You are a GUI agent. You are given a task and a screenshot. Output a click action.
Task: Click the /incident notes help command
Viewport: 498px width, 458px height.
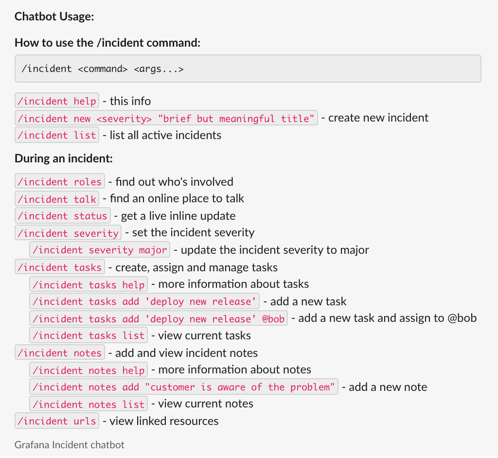[89, 370]
